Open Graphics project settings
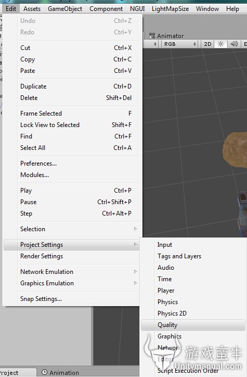 193,336
